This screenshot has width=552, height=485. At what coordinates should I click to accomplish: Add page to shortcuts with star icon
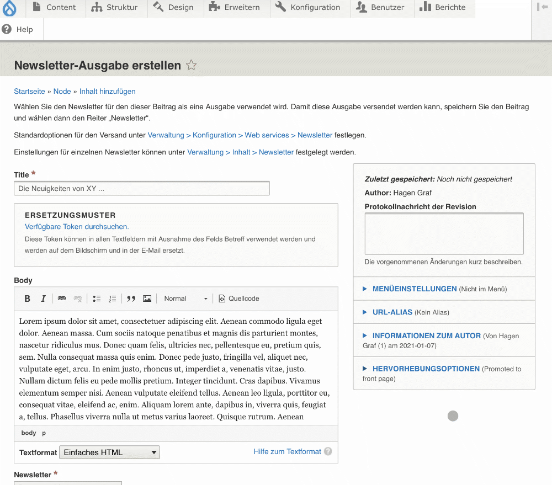pos(191,65)
